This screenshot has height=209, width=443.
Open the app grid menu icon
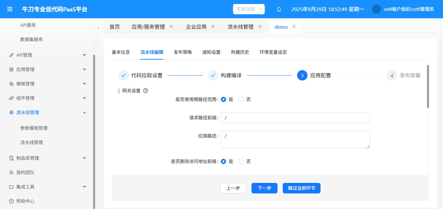pos(10,9)
